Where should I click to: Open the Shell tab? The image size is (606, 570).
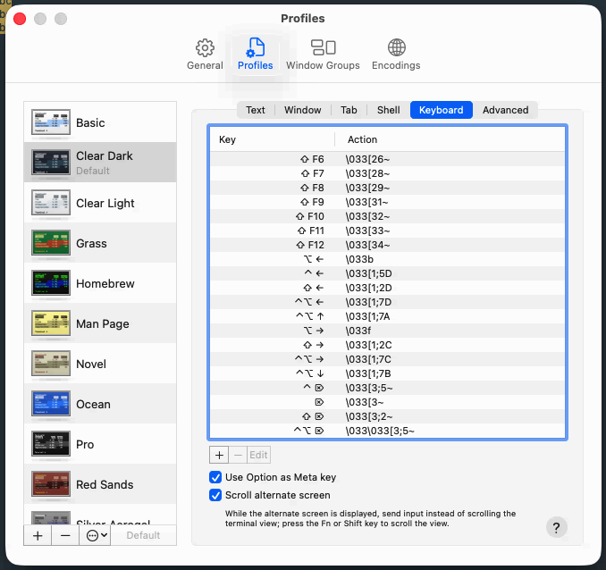click(388, 110)
